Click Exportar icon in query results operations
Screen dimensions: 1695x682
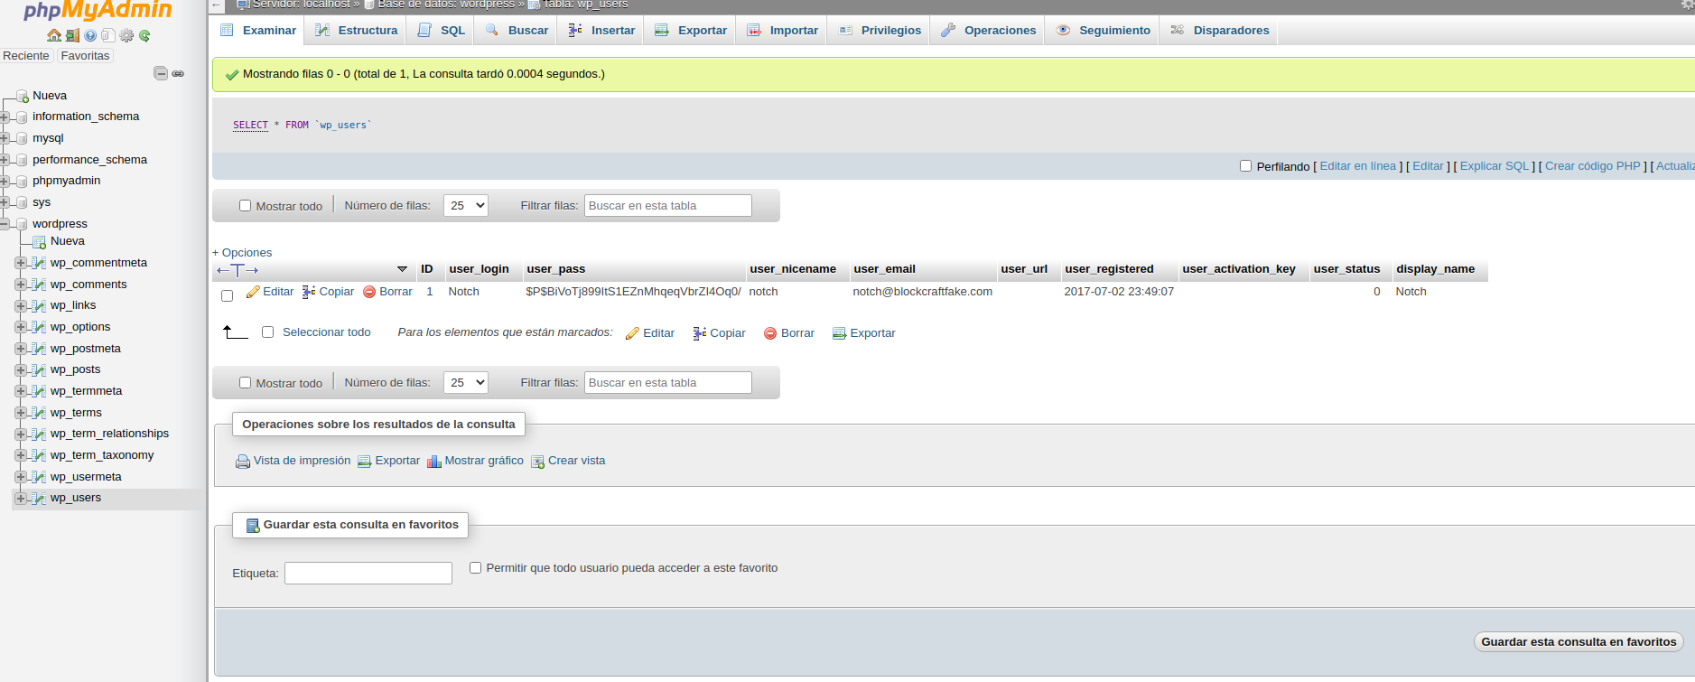(365, 462)
